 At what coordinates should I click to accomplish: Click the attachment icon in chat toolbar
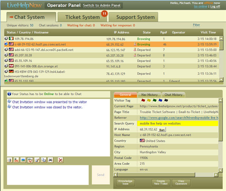[10, 160]
